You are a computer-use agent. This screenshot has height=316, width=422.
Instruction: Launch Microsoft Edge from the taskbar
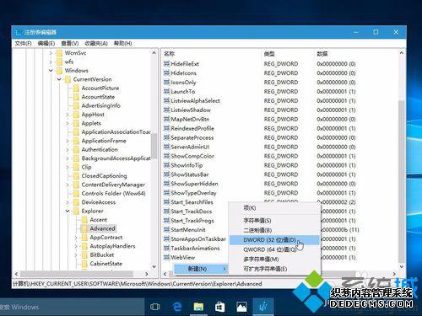pyautogui.click(x=176, y=307)
